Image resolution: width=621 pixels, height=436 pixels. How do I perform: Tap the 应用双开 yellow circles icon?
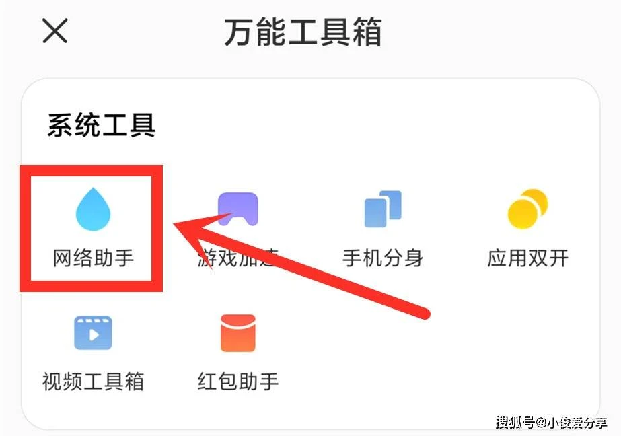(527, 209)
